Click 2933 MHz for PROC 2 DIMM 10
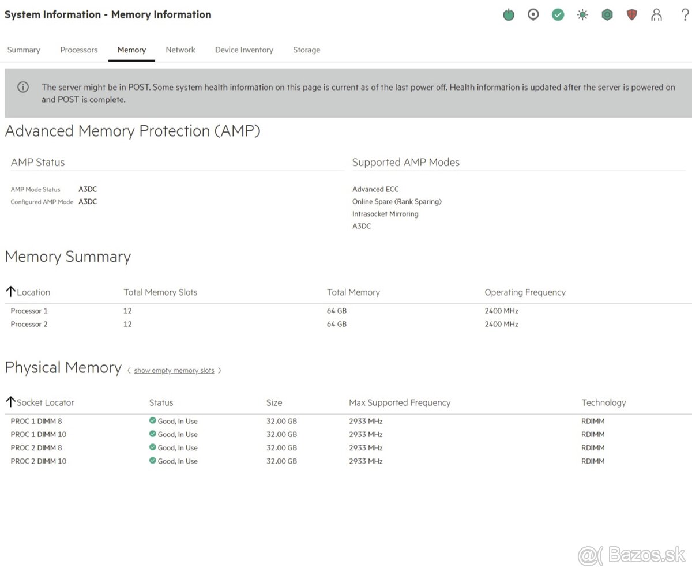This screenshot has width=692, height=572. [366, 461]
